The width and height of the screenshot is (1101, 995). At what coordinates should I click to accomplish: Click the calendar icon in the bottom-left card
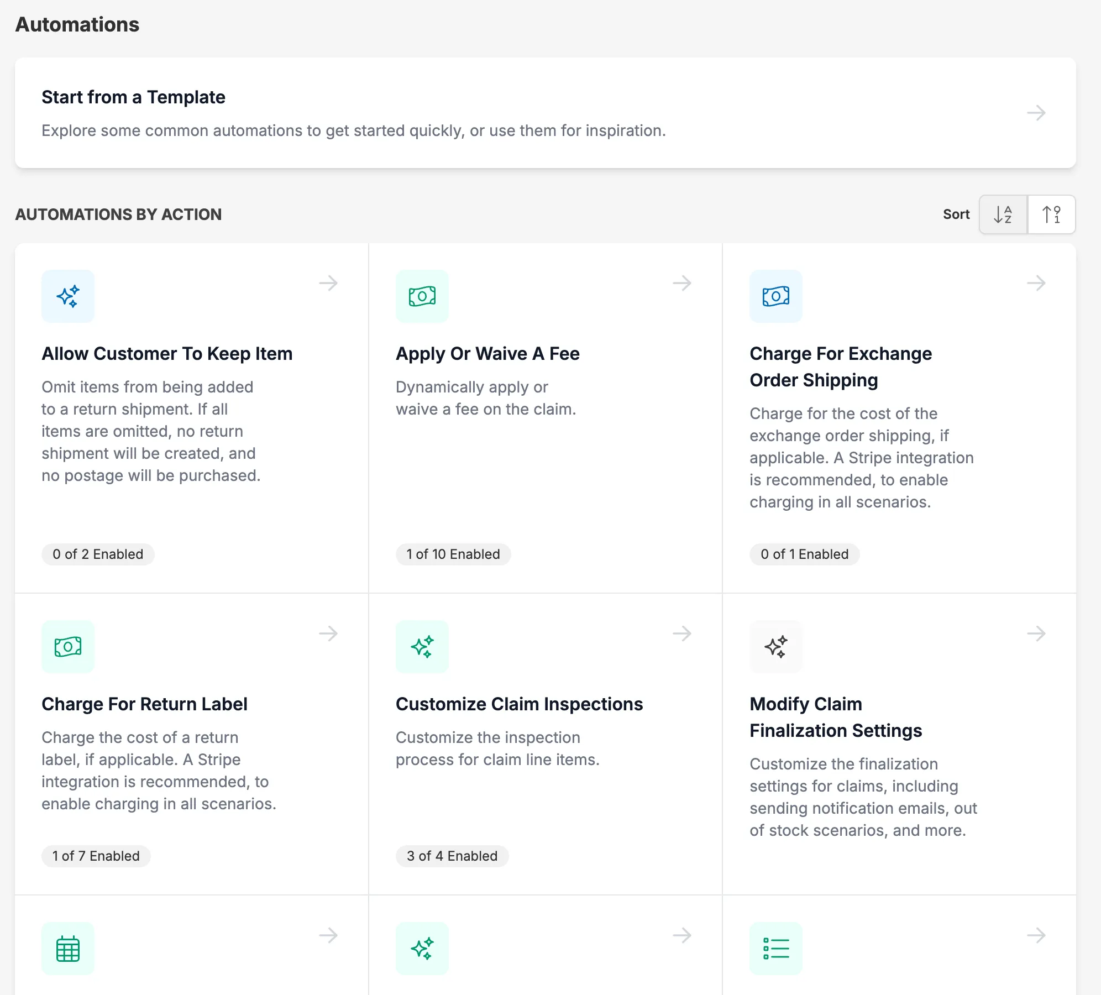pos(68,947)
